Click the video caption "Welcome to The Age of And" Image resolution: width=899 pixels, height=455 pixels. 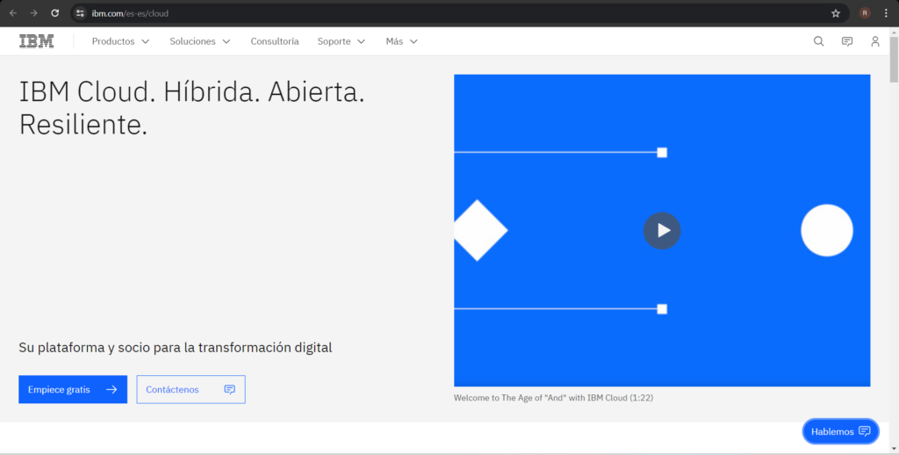click(x=553, y=398)
